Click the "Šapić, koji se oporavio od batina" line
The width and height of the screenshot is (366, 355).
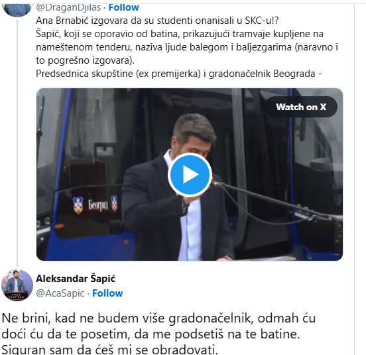pos(180,34)
